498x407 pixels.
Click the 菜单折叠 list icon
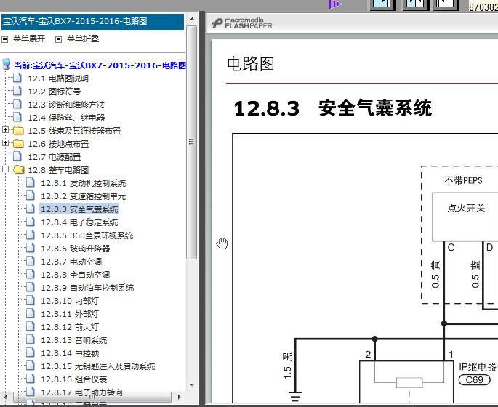tap(58, 40)
